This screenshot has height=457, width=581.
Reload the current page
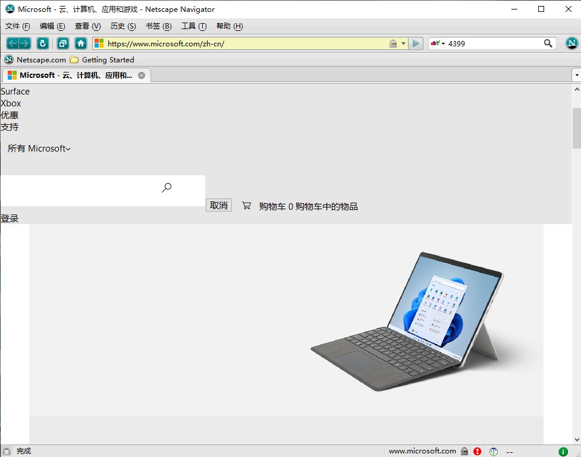point(43,43)
